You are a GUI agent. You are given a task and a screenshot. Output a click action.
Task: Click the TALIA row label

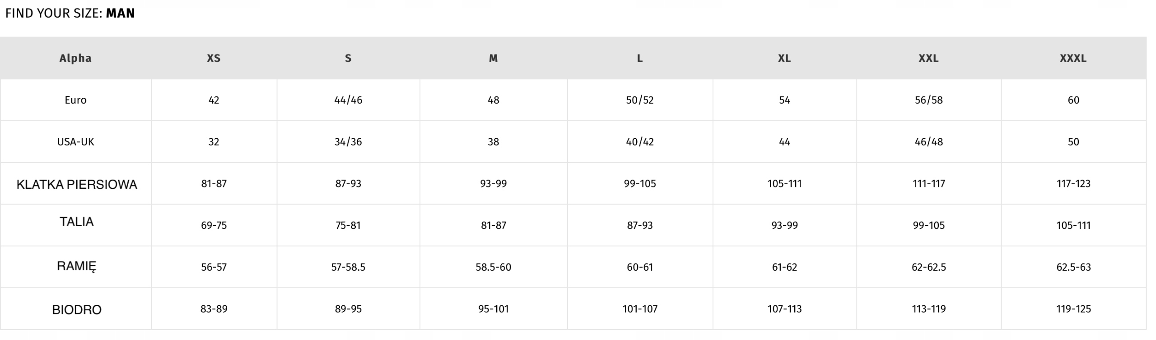click(x=76, y=222)
